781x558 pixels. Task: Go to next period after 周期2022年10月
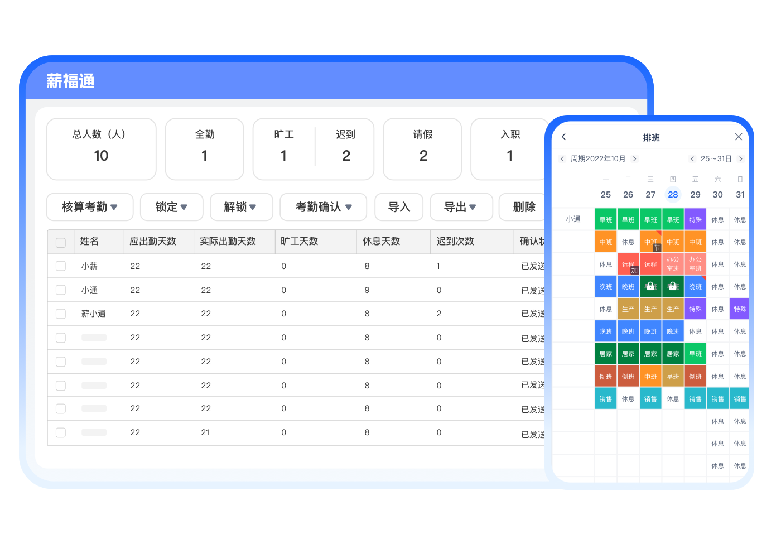pyautogui.click(x=634, y=159)
